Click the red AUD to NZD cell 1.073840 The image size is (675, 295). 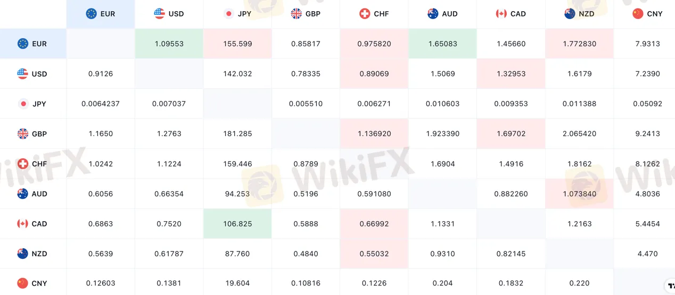pos(579,194)
